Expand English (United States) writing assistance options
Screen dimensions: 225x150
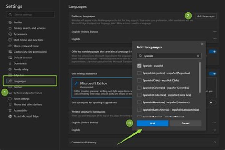click(215, 123)
